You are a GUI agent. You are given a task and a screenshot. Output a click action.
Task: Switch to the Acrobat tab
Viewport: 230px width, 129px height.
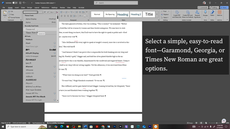(x=81, y=8)
